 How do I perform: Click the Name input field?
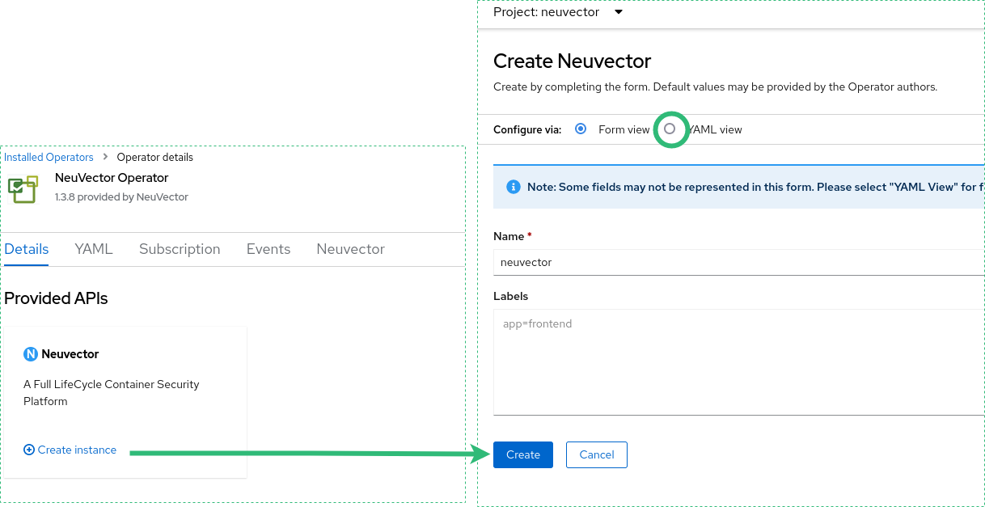pos(738,262)
